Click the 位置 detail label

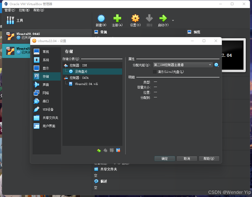pyautogui.click(x=147, y=92)
